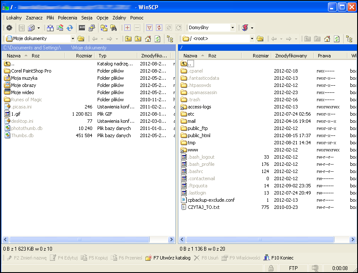Toggle local directory tree icon
The height and width of the screenshot is (273, 358).
coord(170,39)
